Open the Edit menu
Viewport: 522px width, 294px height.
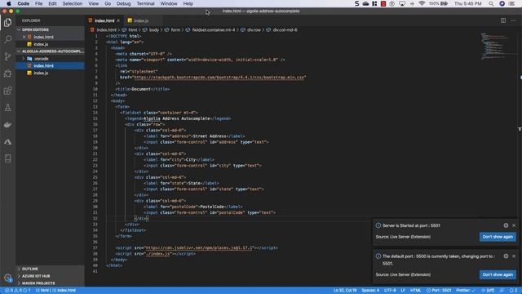(x=52, y=3)
